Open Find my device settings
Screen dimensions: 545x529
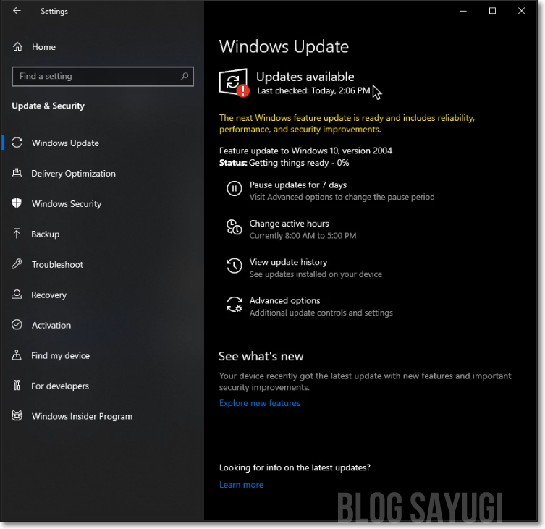(61, 355)
